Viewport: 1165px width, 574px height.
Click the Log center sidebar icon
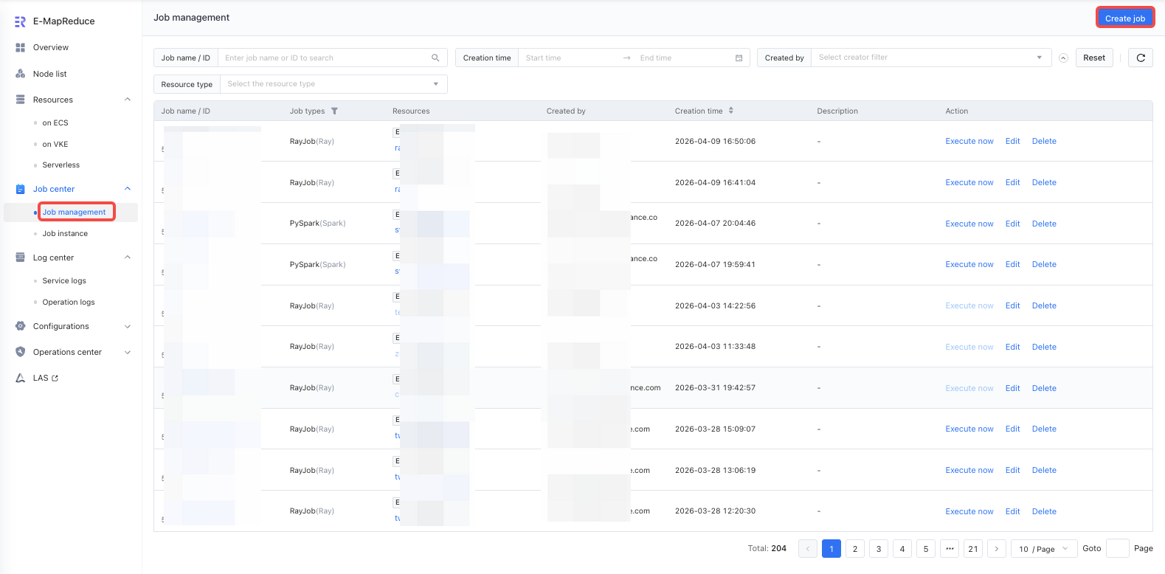pos(21,257)
